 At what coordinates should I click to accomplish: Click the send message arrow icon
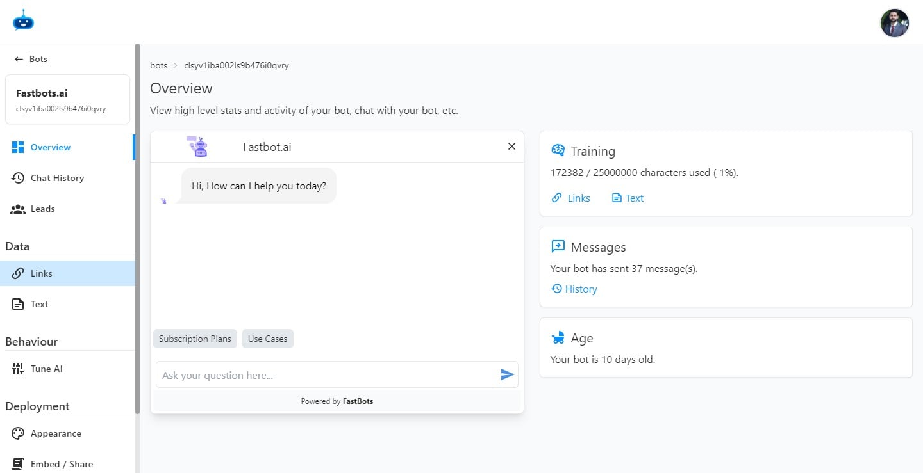coord(507,375)
